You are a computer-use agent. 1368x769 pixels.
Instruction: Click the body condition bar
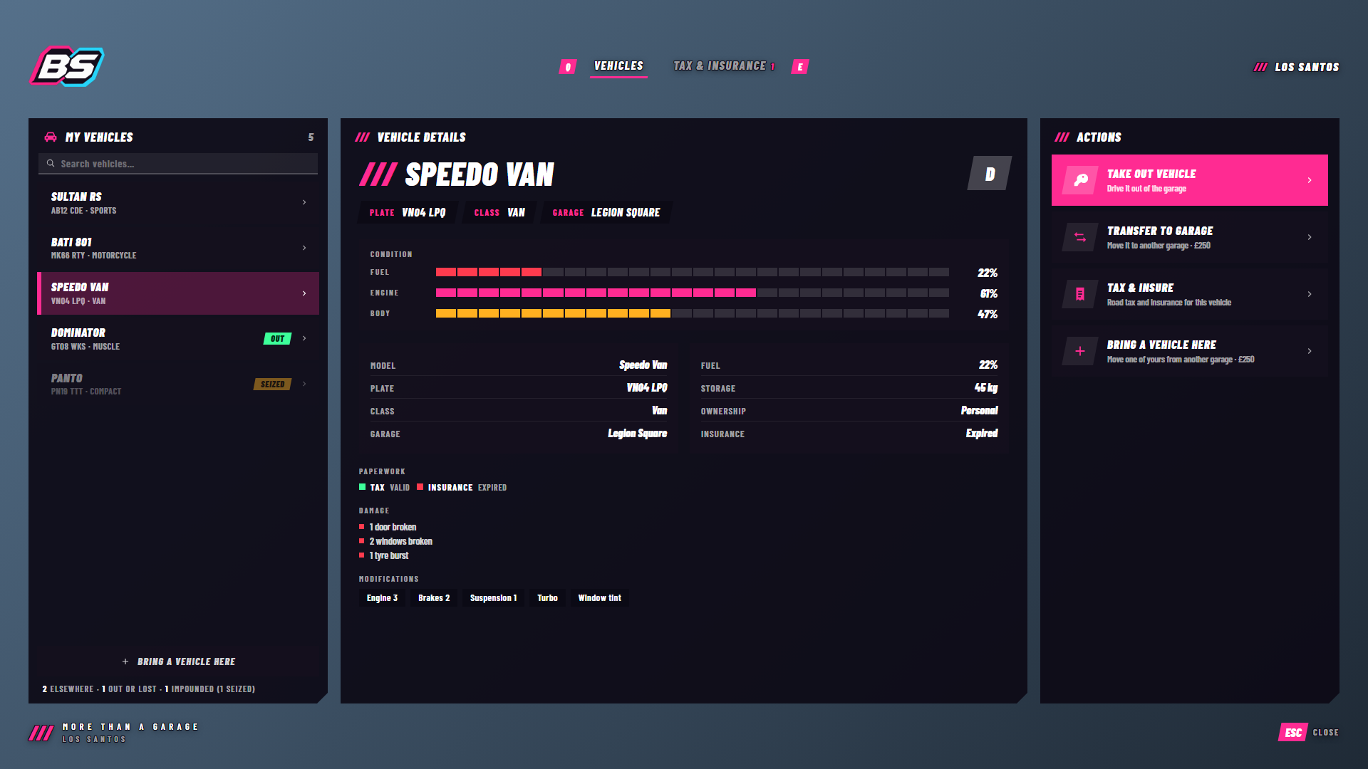pos(693,313)
